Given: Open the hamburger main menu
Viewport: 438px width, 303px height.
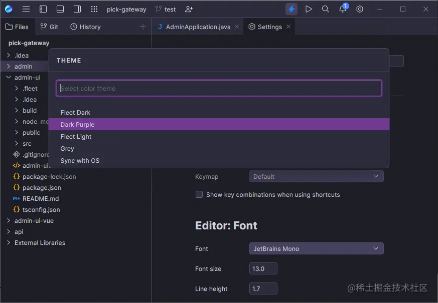Looking at the screenshot, I should pos(26,9).
